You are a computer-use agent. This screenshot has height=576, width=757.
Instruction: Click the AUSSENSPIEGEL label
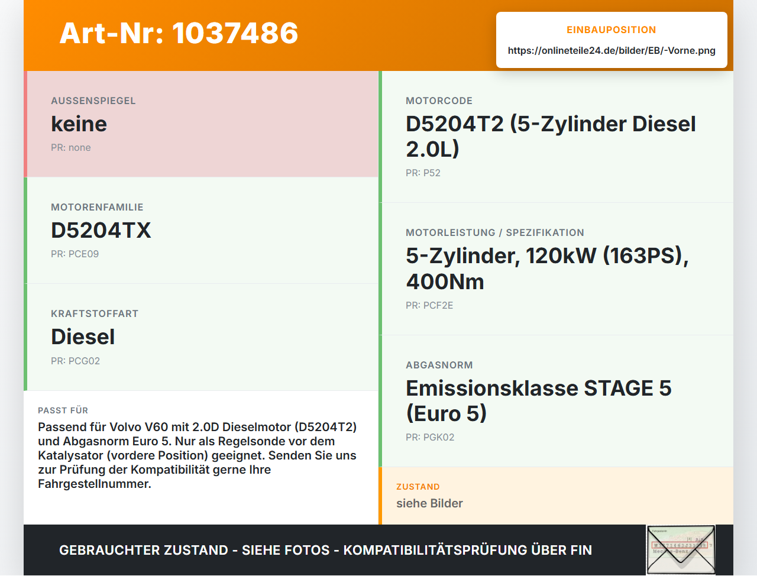[x=93, y=101]
